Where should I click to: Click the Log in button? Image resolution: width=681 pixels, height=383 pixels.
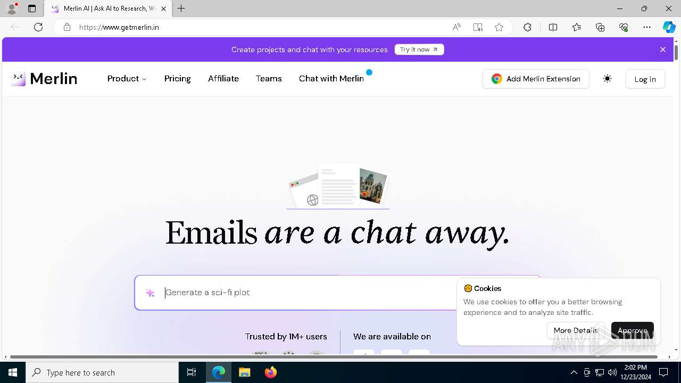(645, 79)
